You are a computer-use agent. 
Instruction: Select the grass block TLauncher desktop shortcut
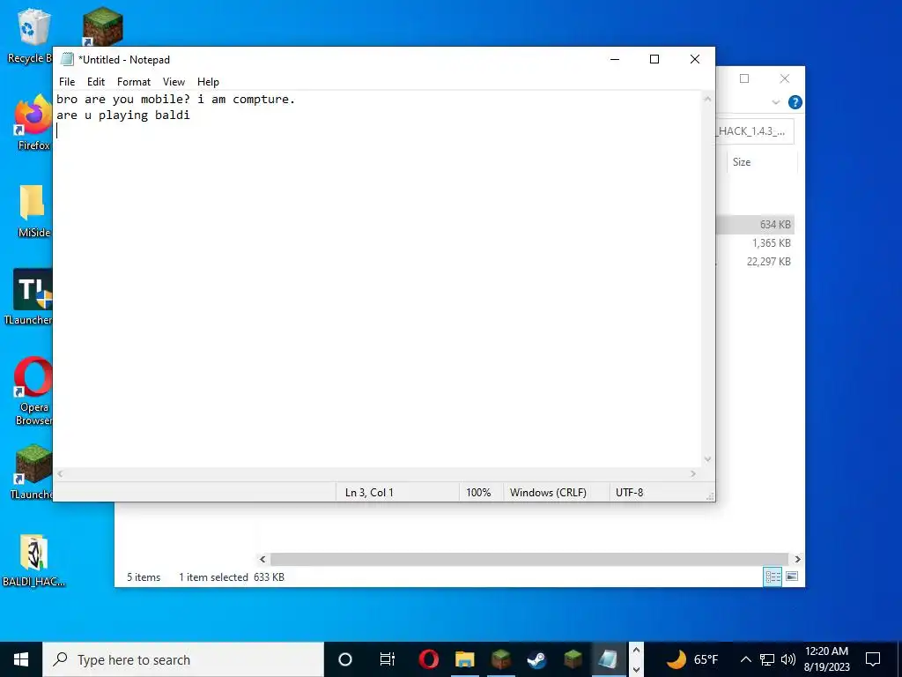tap(33, 471)
